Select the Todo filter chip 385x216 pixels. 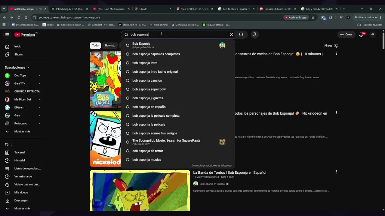click(95, 46)
